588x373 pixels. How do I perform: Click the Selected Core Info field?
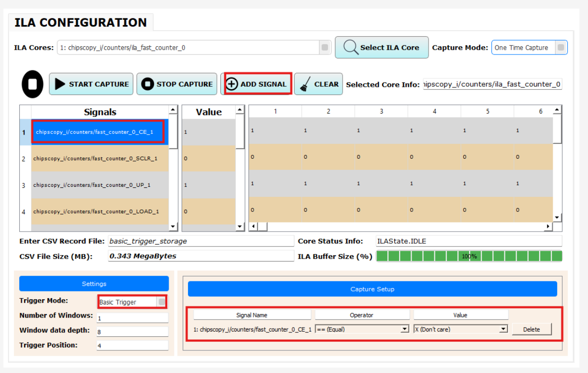pos(492,84)
